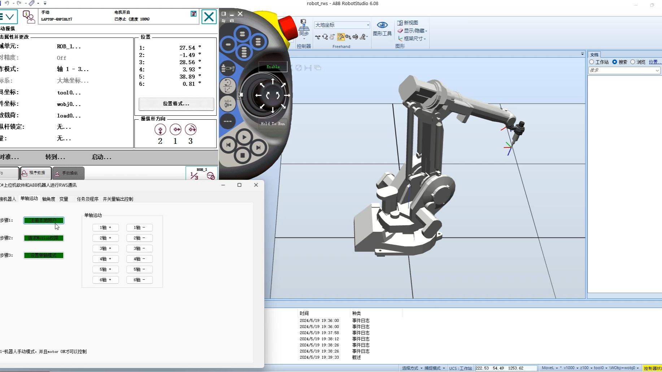Expand Show/Hide (显示/隐藏) dropdown
662x372 pixels.
[x=412, y=31]
